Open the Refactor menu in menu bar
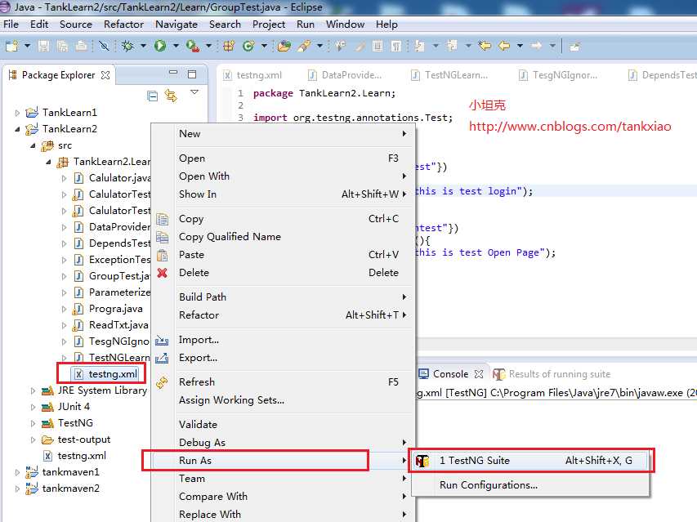This screenshot has height=522, width=697. [x=123, y=25]
